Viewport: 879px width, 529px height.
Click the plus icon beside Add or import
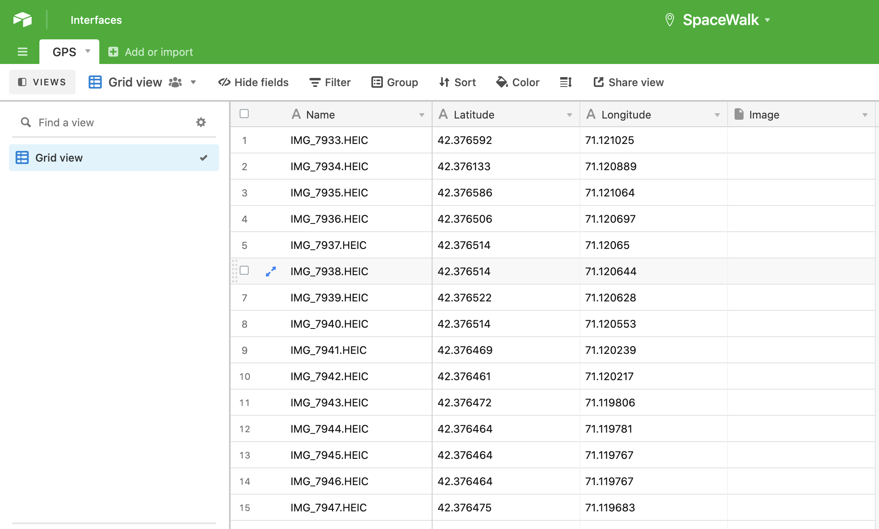113,52
